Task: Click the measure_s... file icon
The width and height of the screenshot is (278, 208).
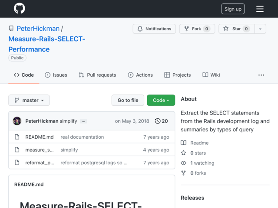Action: (x=17, y=149)
